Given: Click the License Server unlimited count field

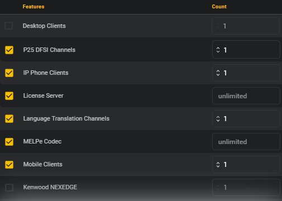Looking at the screenshot, I should pos(246,96).
